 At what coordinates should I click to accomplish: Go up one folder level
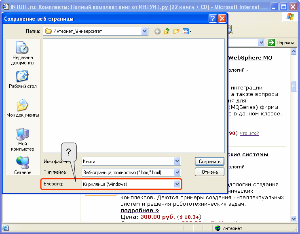point(167,31)
